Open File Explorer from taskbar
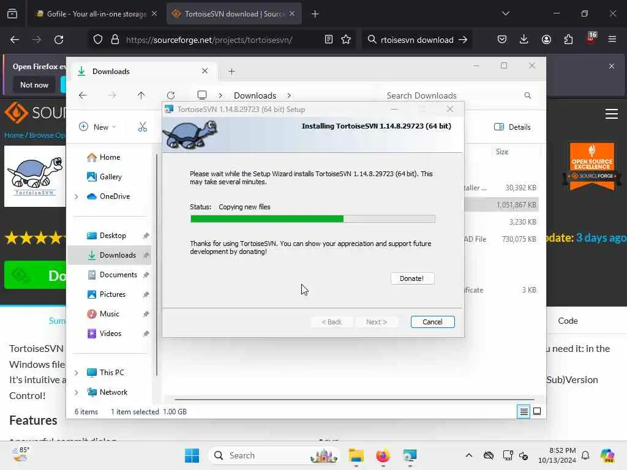This screenshot has width=627, height=470. click(x=356, y=455)
